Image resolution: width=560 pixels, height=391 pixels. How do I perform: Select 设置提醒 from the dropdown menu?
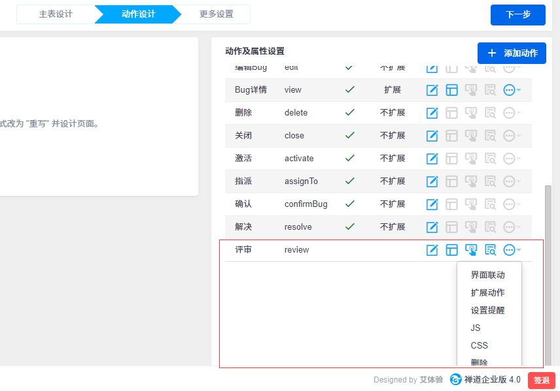(x=487, y=310)
